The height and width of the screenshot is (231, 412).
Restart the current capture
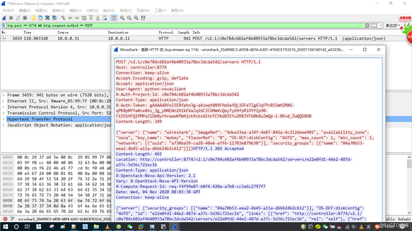[18, 18]
